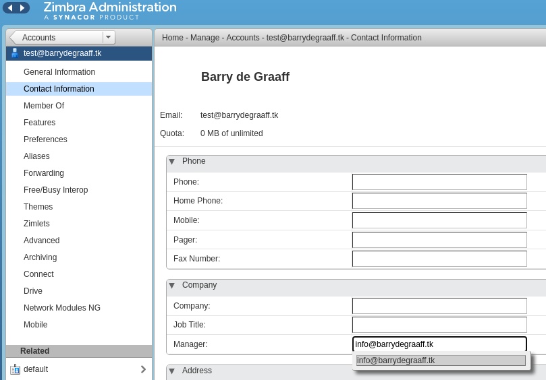Image resolution: width=546 pixels, height=380 pixels.
Task: Expand the default related item chevron
Action: coord(143,369)
